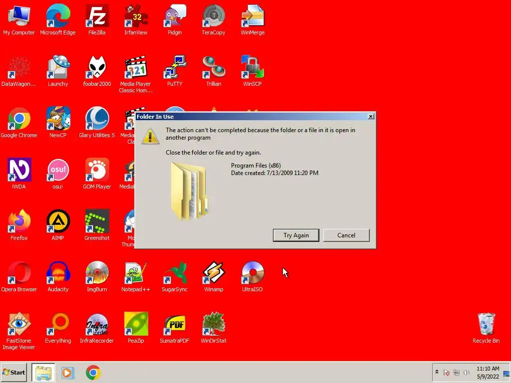511x383 pixels.
Task: Click the 'Date created: 7/13/2009 11:20 PM' text
Action: 275,173
